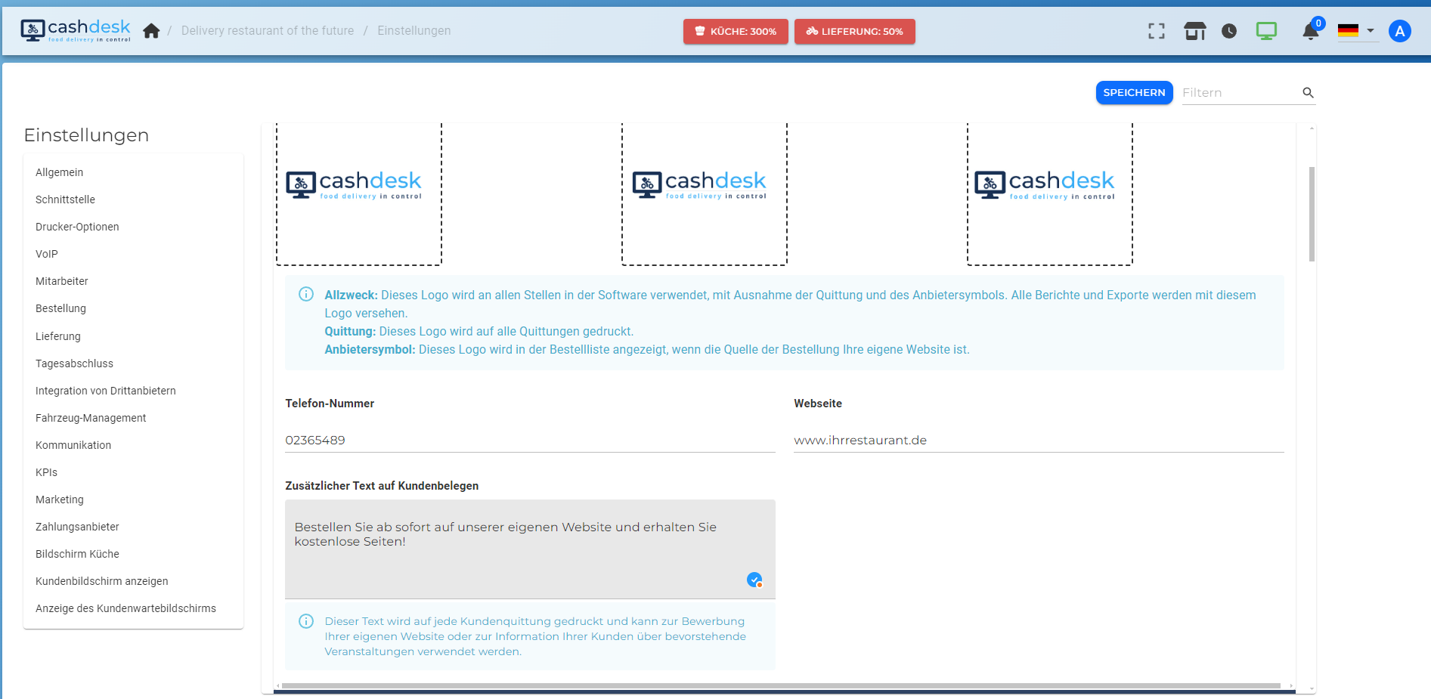The height and width of the screenshot is (699, 1431).
Task: Click the vertical scrollbar of settings panel
Action: 1312,214
